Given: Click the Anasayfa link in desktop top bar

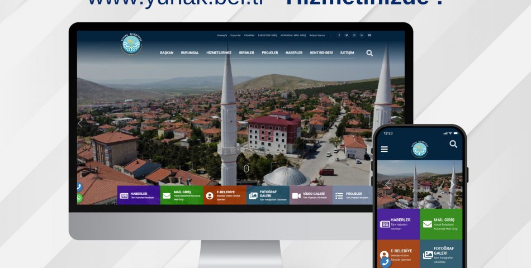Looking at the screenshot, I should pos(222,35).
